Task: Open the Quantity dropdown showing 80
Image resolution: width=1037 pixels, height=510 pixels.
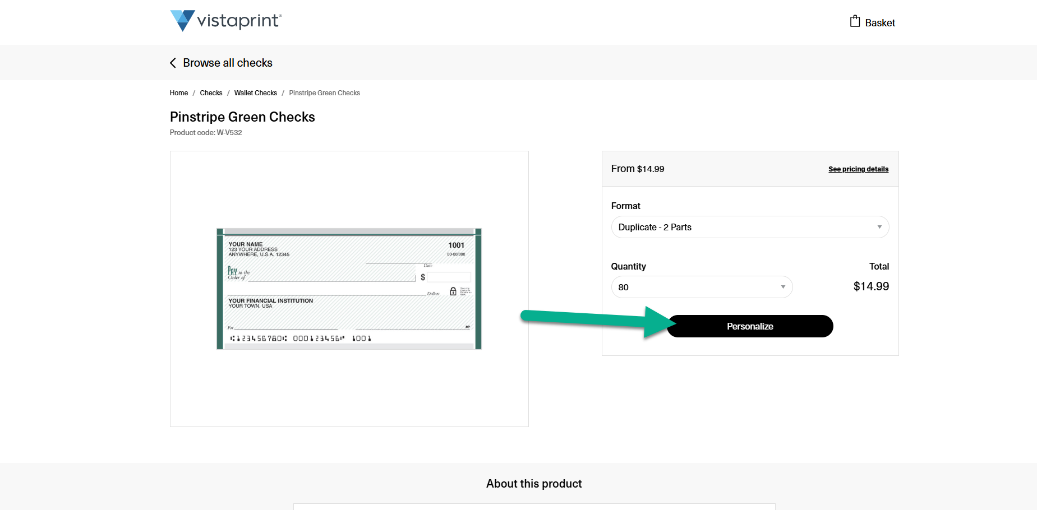Action: 702,287
